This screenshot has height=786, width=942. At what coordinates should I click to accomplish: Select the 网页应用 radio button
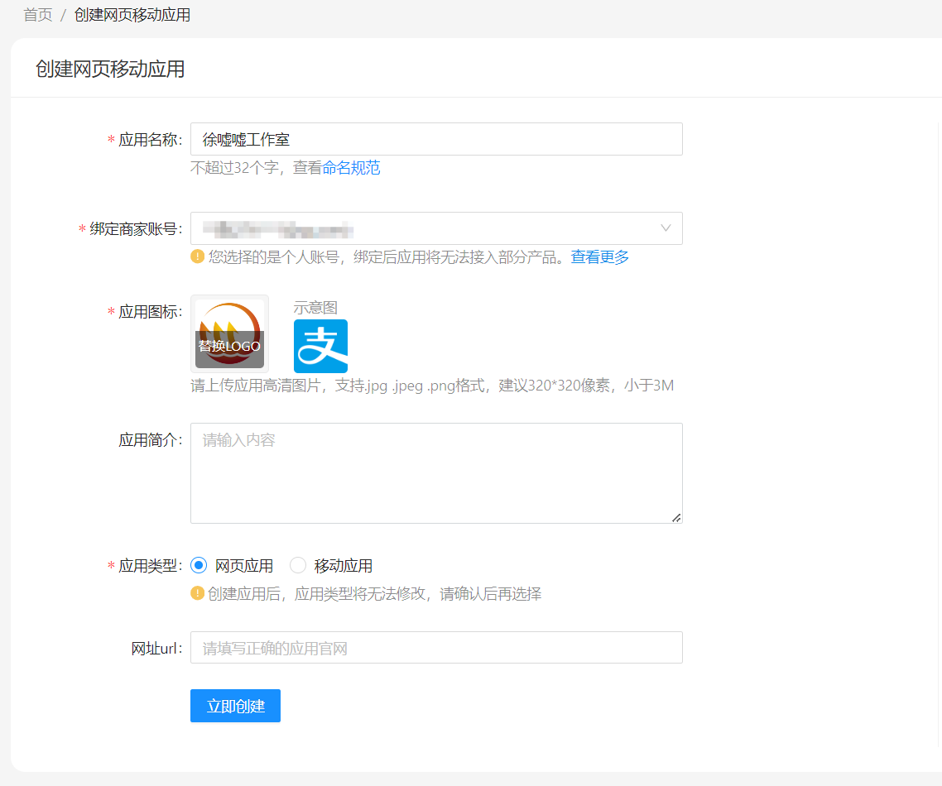pos(199,566)
